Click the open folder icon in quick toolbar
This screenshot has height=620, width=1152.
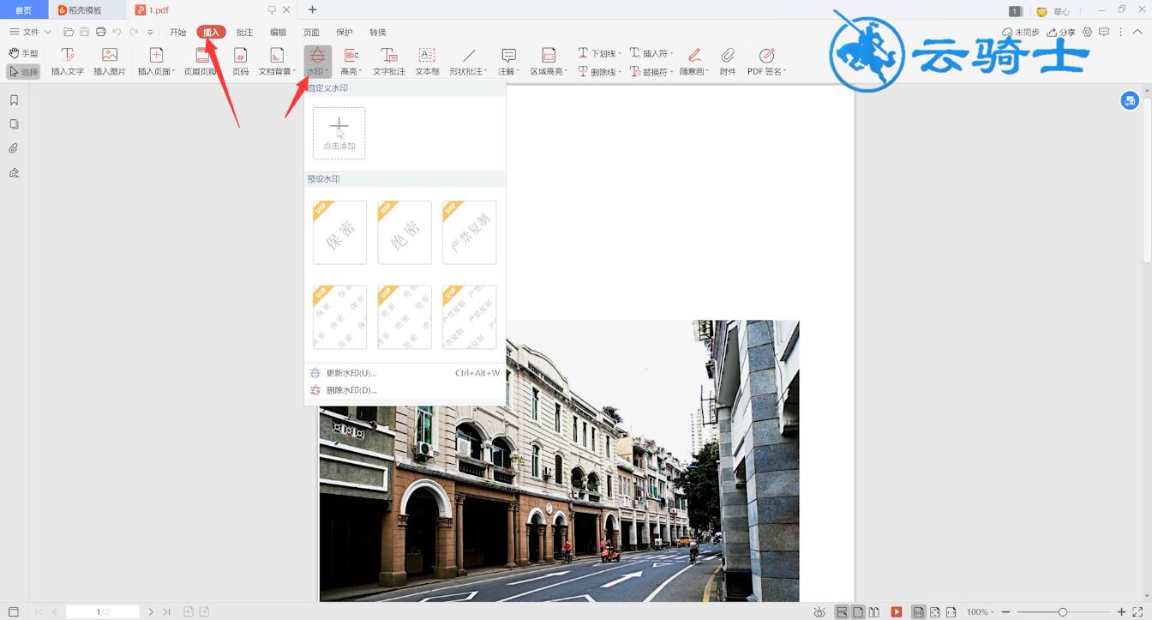point(69,32)
